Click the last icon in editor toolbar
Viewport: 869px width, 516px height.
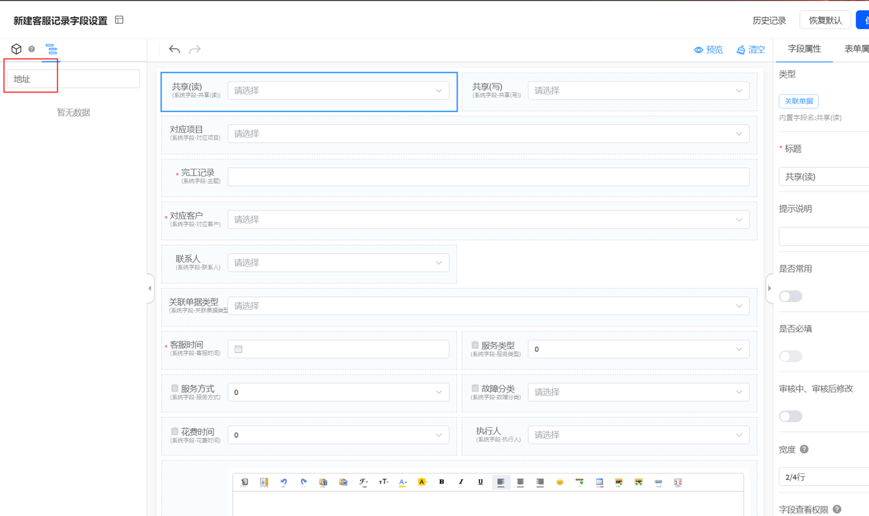click(x=678, y=482)
